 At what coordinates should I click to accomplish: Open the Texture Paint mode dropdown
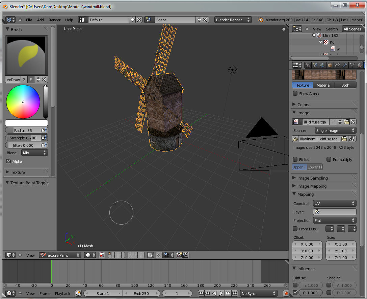60,255
